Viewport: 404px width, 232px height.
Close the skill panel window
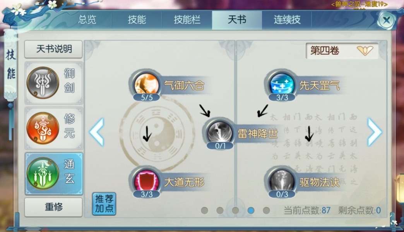(x=386, y=20)
